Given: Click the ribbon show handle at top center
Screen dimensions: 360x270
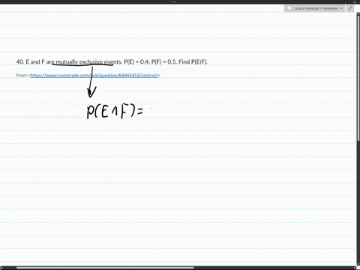Looking at the screenshot, I should click(174, 1).
